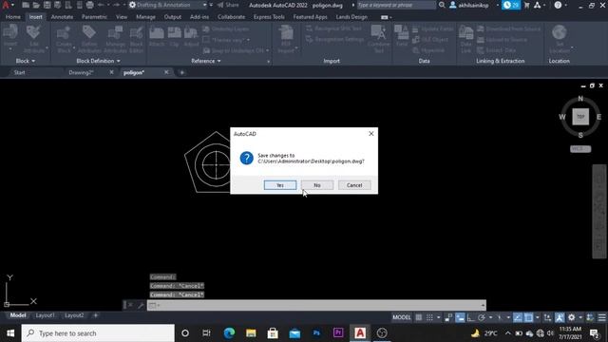This screenshot has height=342, width=608.
Task: Click the search magnifier icon
Action: click(442, 5)
